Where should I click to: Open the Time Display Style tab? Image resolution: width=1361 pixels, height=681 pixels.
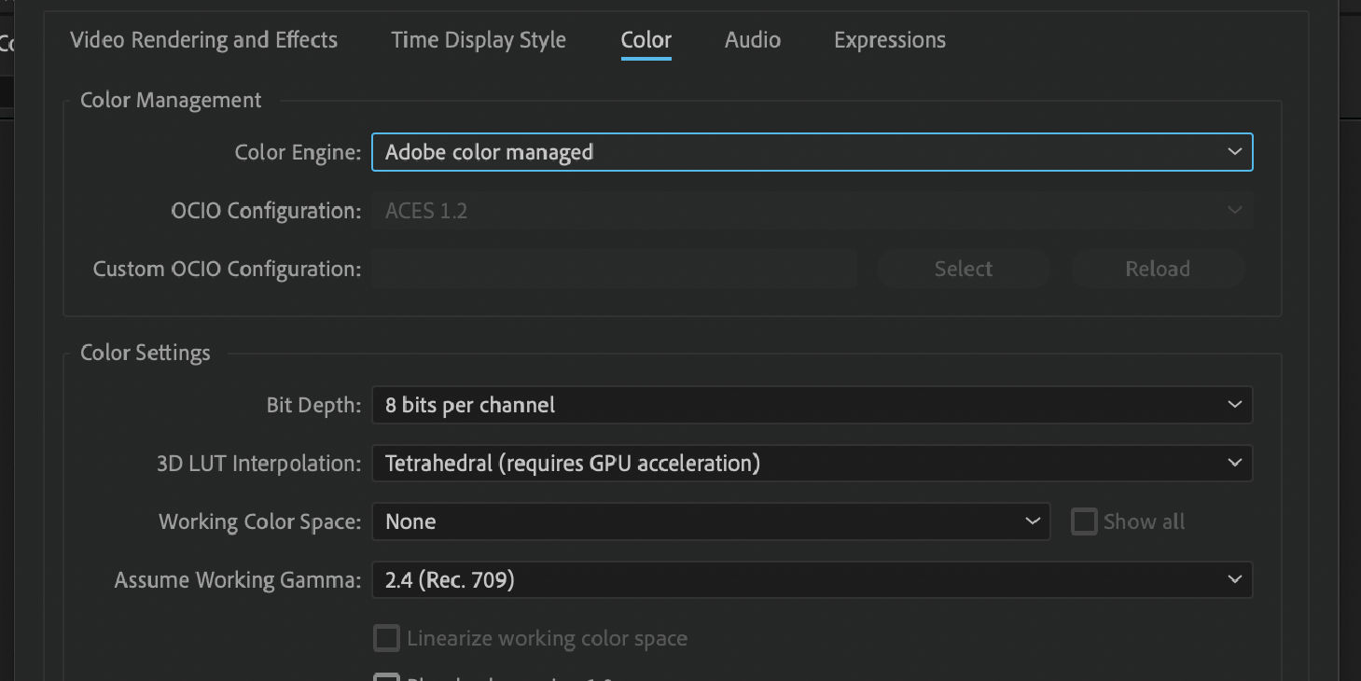(478, 40)
